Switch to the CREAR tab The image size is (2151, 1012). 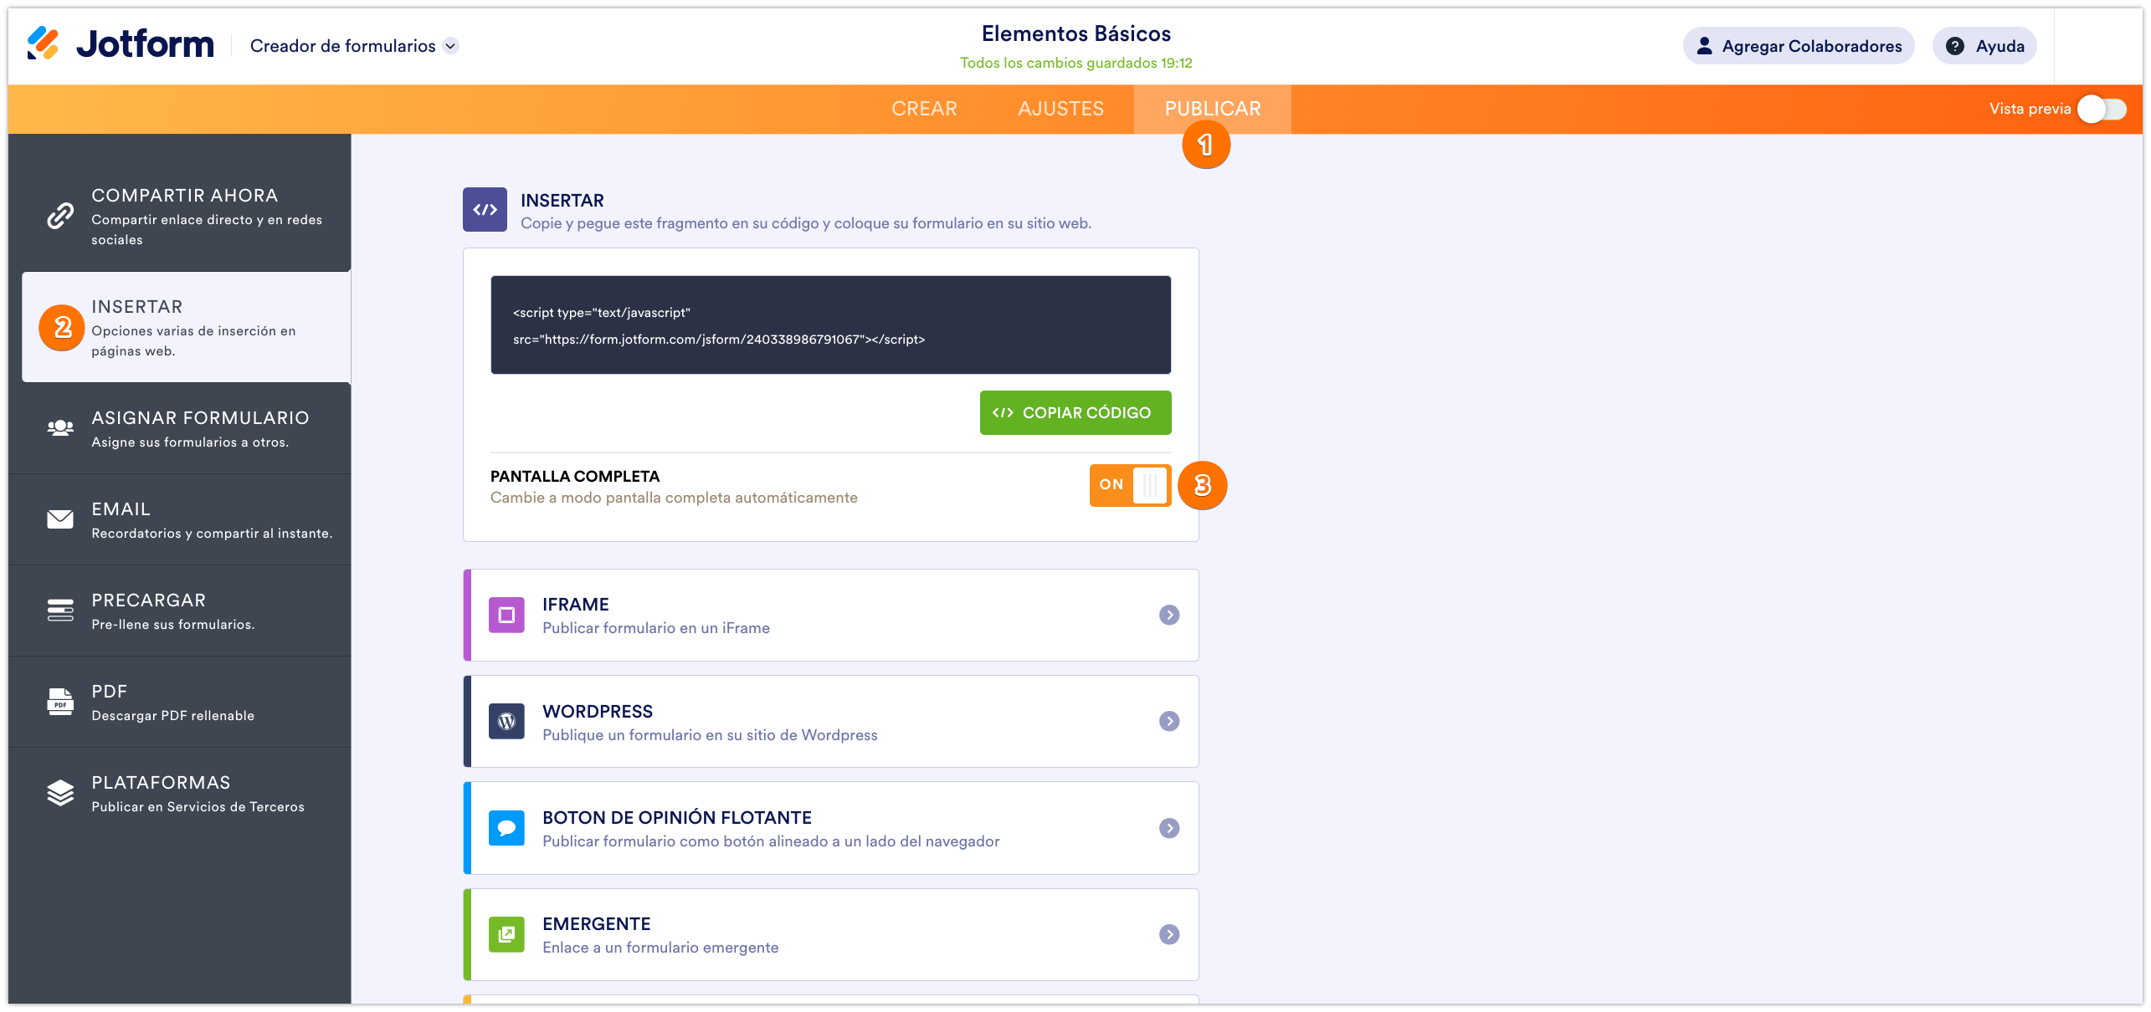(924, 109)
